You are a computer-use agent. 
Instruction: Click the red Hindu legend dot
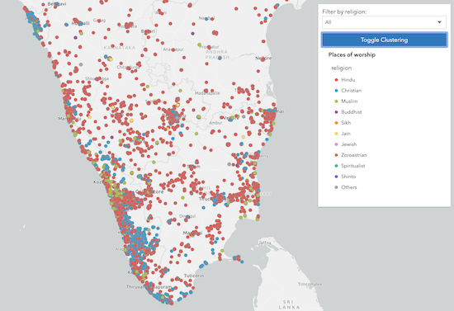[x=336, y=80]
